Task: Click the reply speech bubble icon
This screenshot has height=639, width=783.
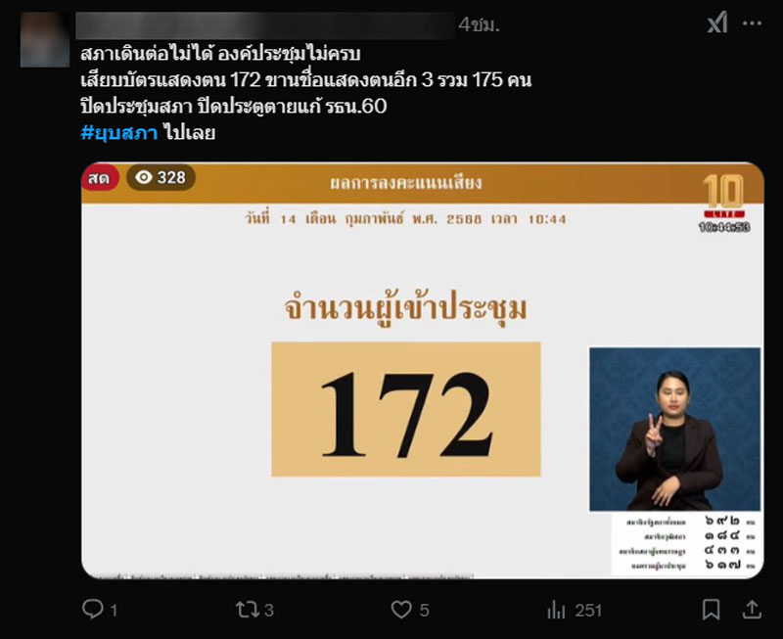Action: click(92, 609)
